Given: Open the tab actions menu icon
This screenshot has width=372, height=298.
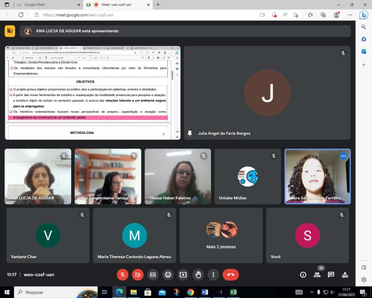Looking at the screenshot, I should click(7, 4).
